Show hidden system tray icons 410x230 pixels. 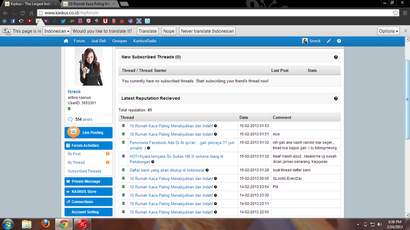coord(357,224)
